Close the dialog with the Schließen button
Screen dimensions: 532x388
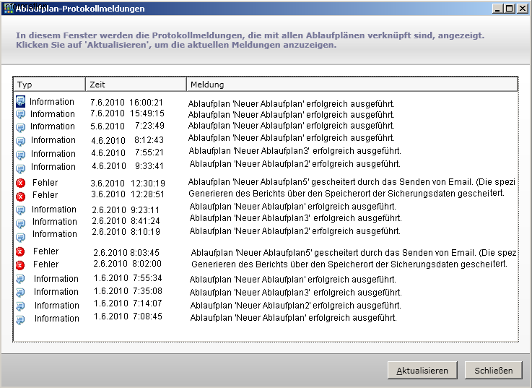pyautogui.click(x=493, y=371)
